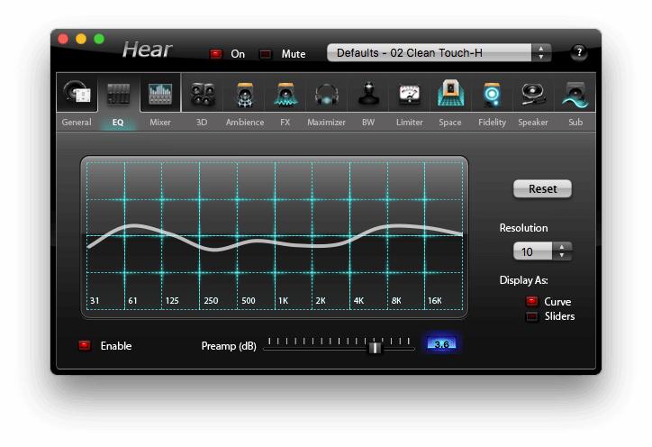The width and height of the screenshot is (652, 447).
Task: Open the FX effects icon
Action: click(x=285, y=95)
